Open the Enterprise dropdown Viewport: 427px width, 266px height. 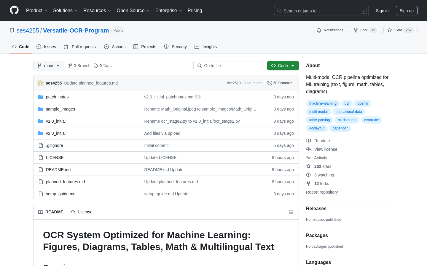[x=169, y=11]
